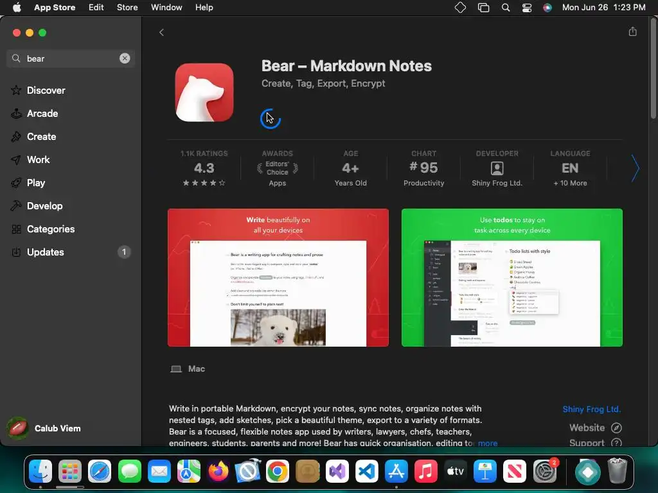Open the Apple menu
Screen dimensions: 658x493
pos(17,8)
